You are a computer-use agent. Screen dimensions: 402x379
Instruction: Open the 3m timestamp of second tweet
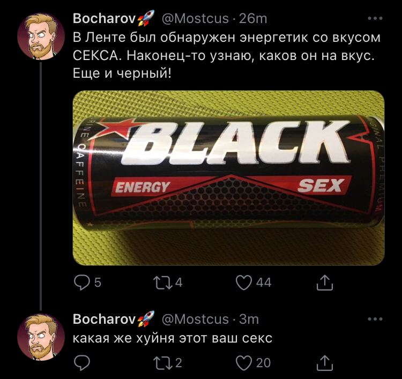click(249, 319)
